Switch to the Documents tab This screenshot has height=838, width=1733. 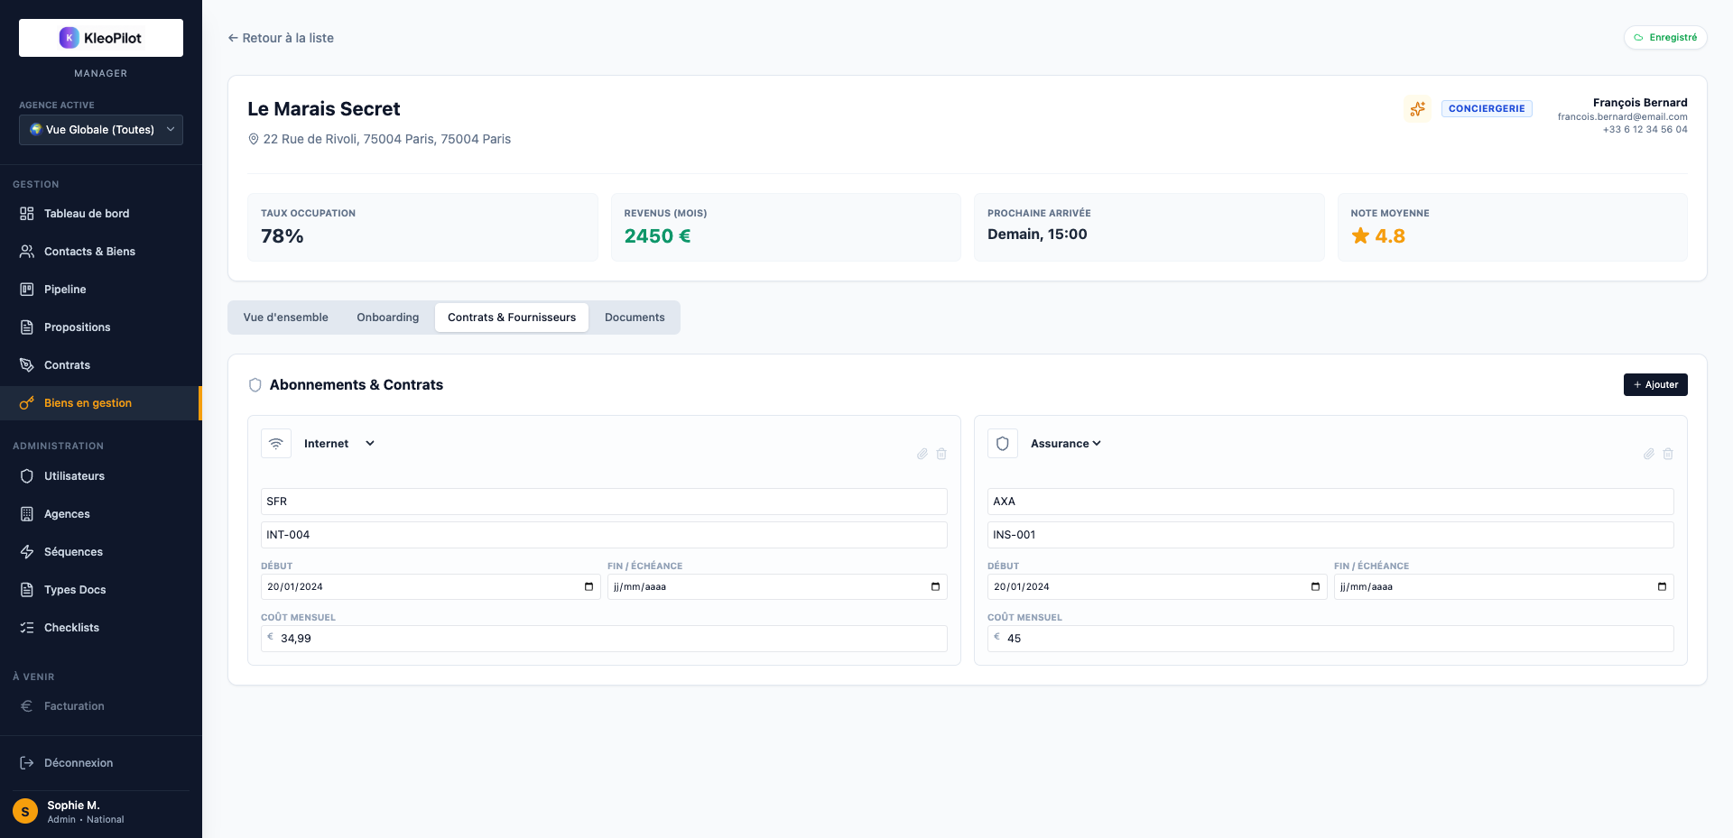click(x=635, y=318)
